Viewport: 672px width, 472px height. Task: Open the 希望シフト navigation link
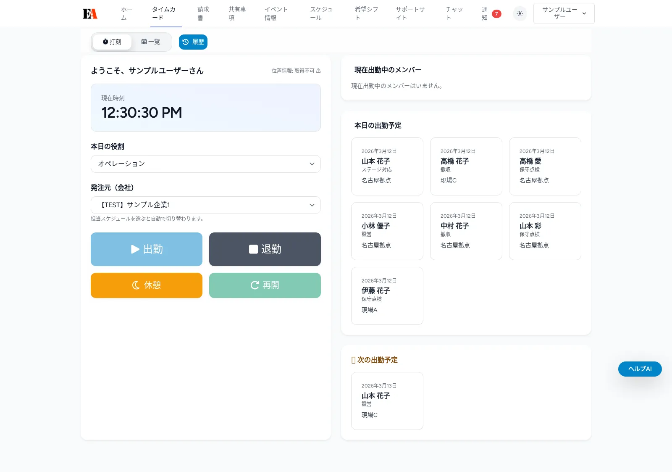tap(366, 13)
